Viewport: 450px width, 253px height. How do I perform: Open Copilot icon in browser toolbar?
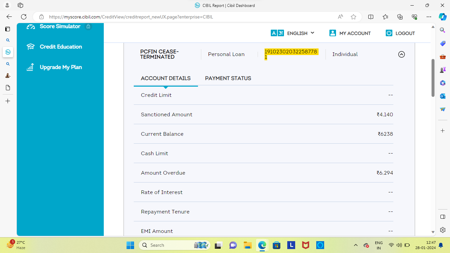point(442,17)
